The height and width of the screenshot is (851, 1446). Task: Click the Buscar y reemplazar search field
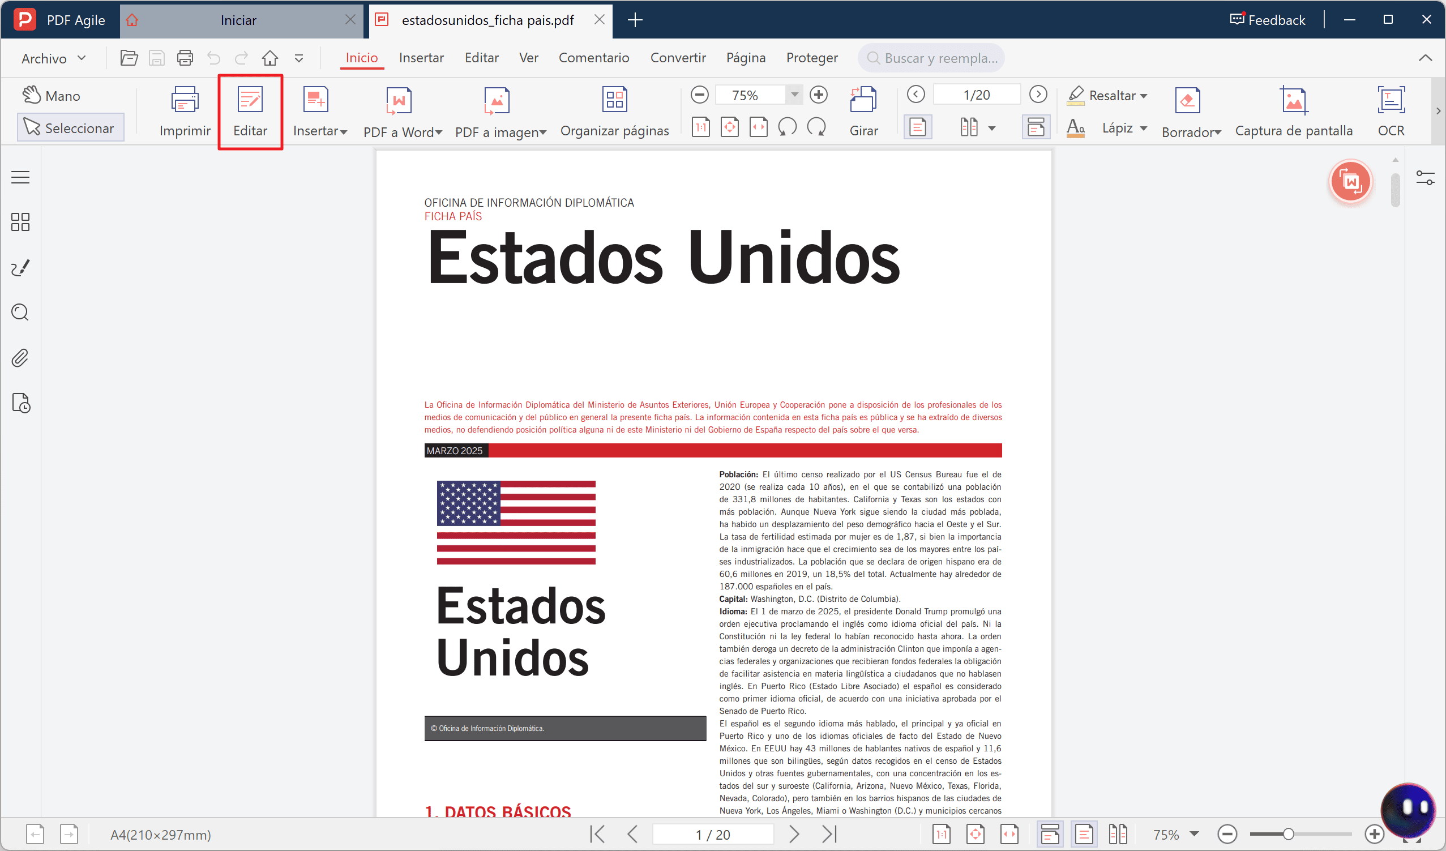[x=931, y=58]
